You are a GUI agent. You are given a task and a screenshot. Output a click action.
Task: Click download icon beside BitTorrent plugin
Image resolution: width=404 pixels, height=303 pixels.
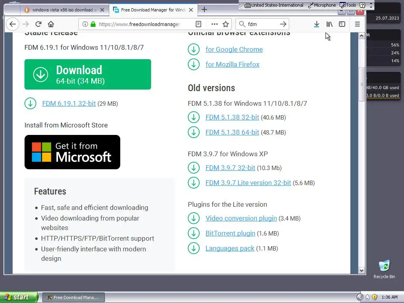194,233
